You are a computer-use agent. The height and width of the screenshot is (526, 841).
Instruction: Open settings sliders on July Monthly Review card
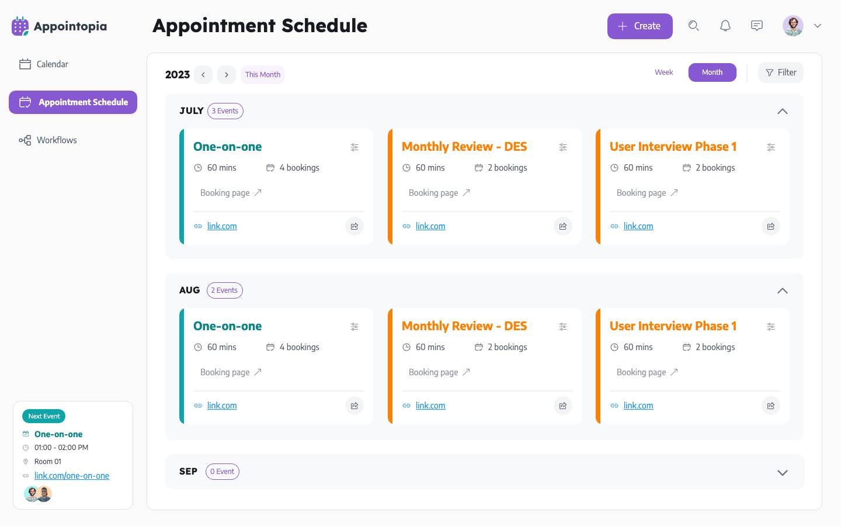563,147
